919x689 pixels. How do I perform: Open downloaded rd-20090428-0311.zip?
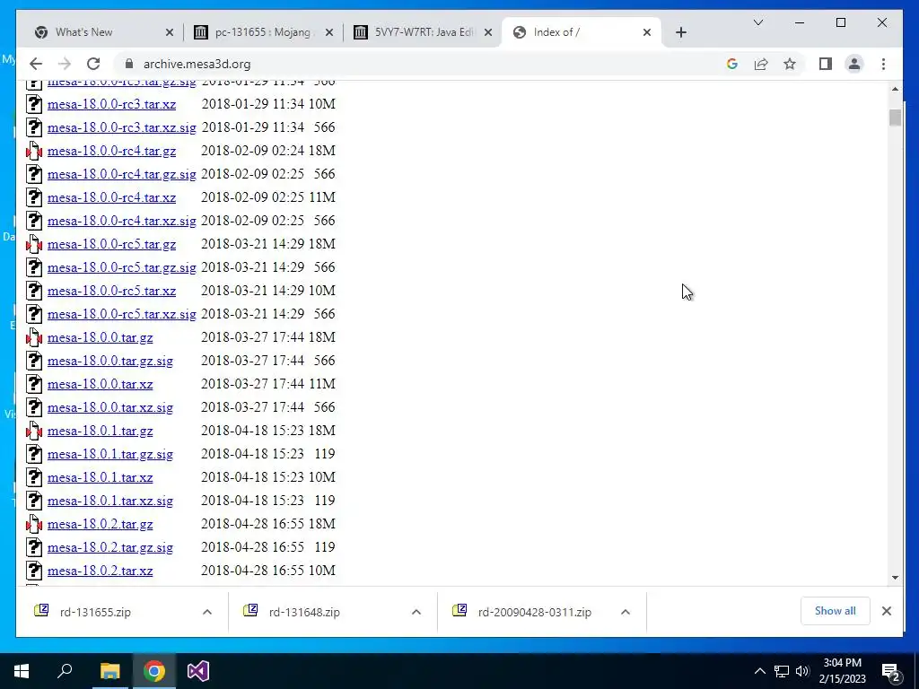click(x=535, y=612)
